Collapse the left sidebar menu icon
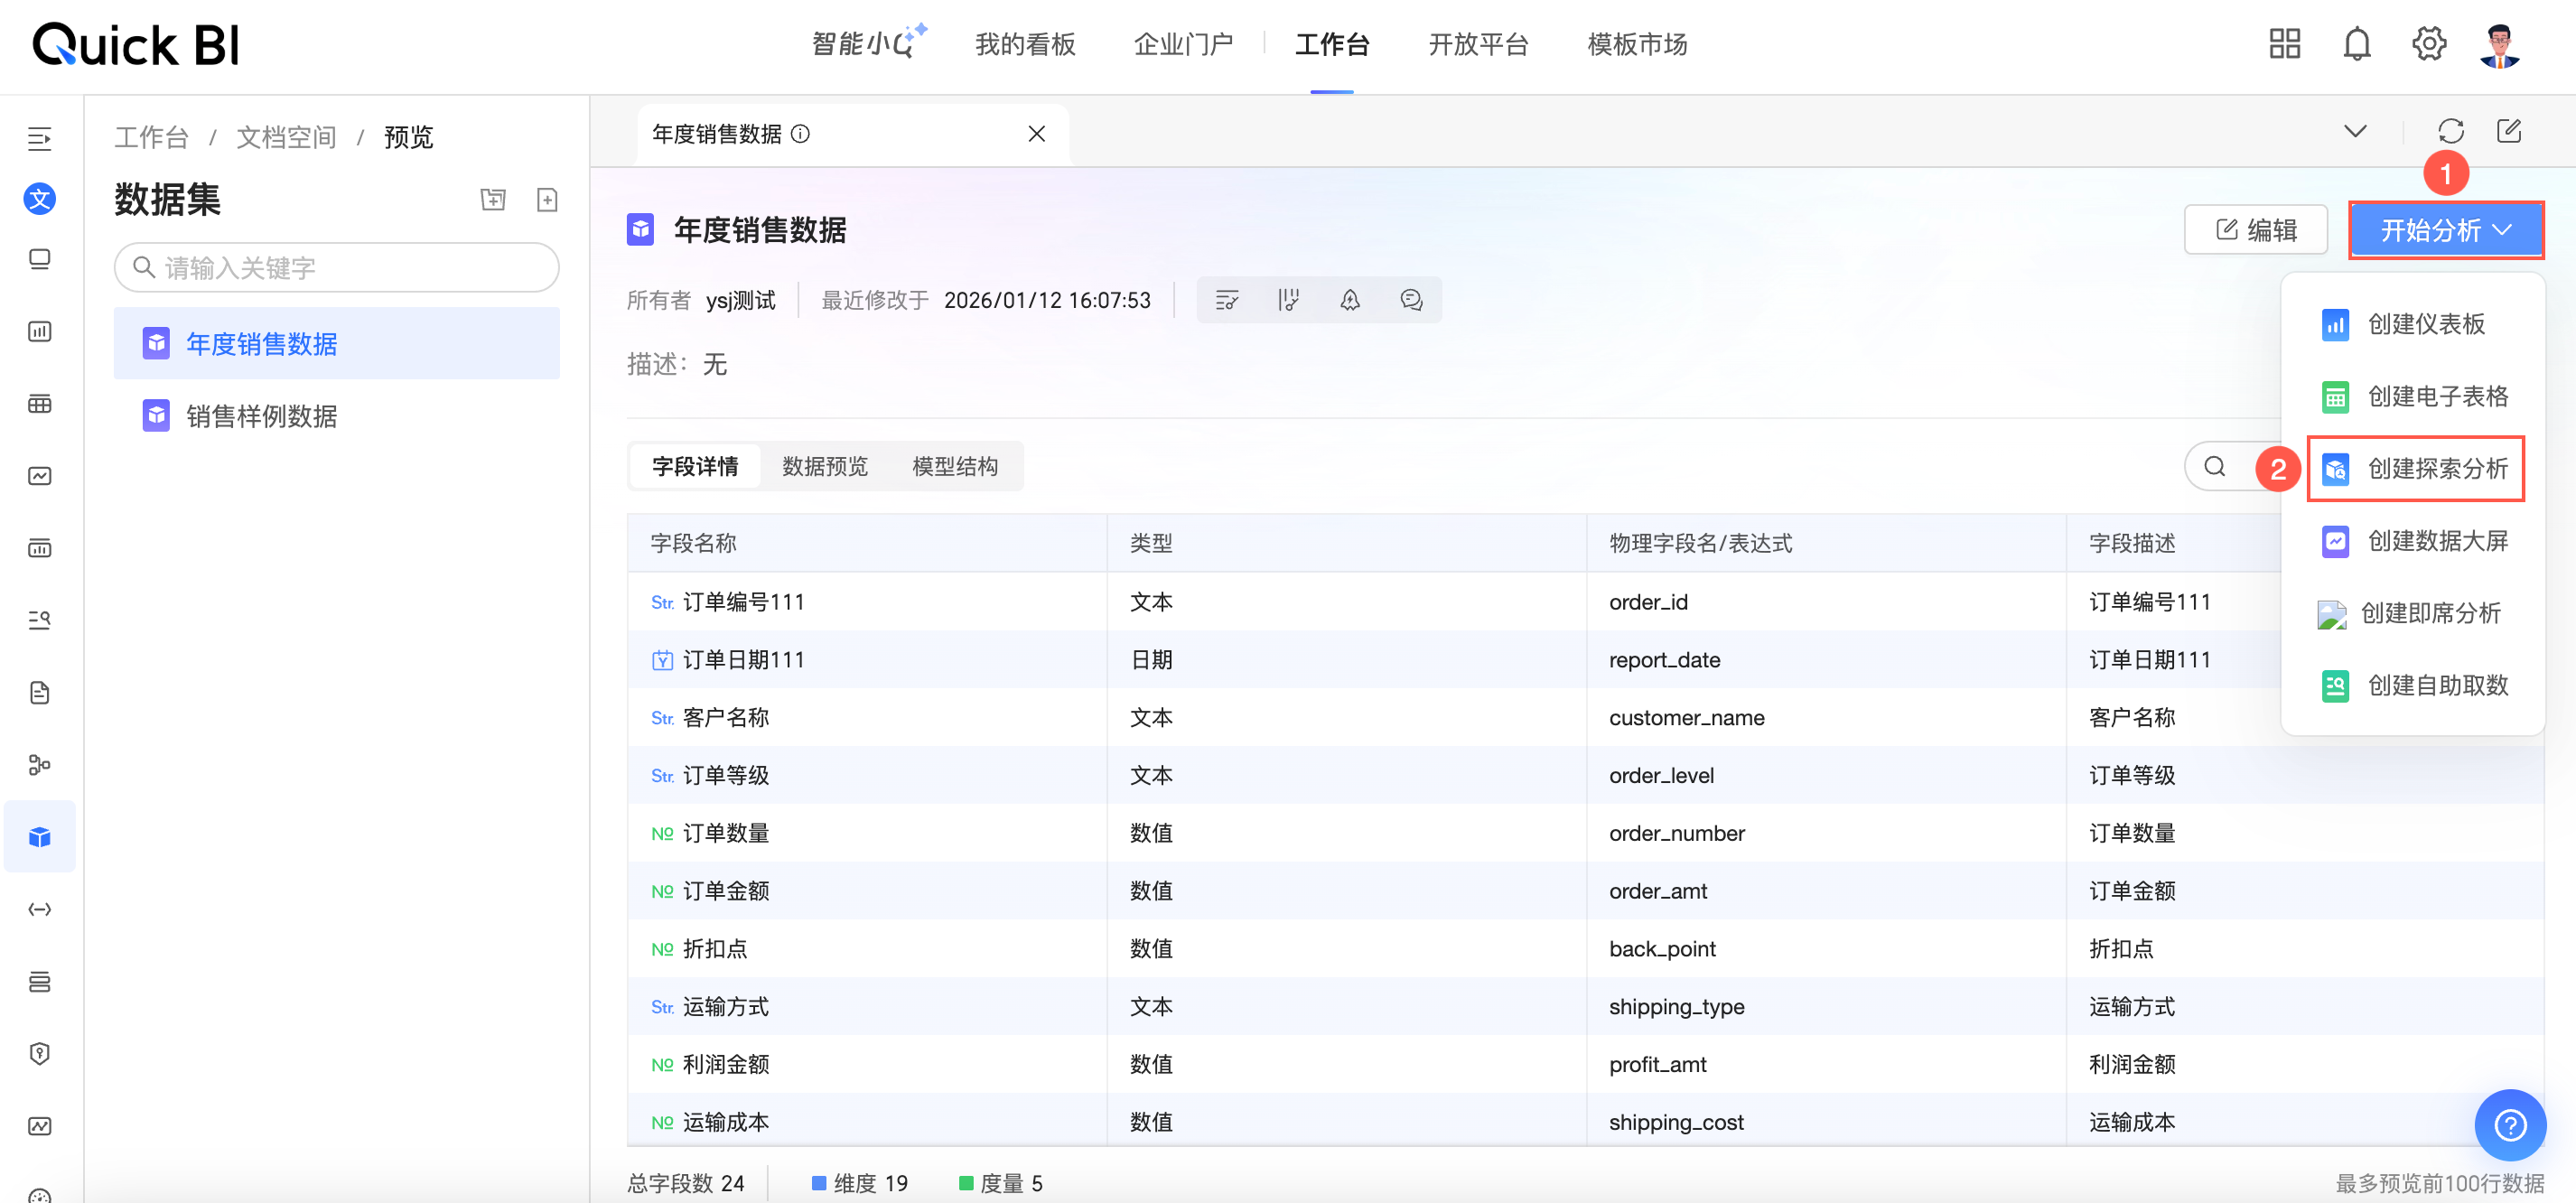Screen dimensions: 2576x1203 (40, 139)
